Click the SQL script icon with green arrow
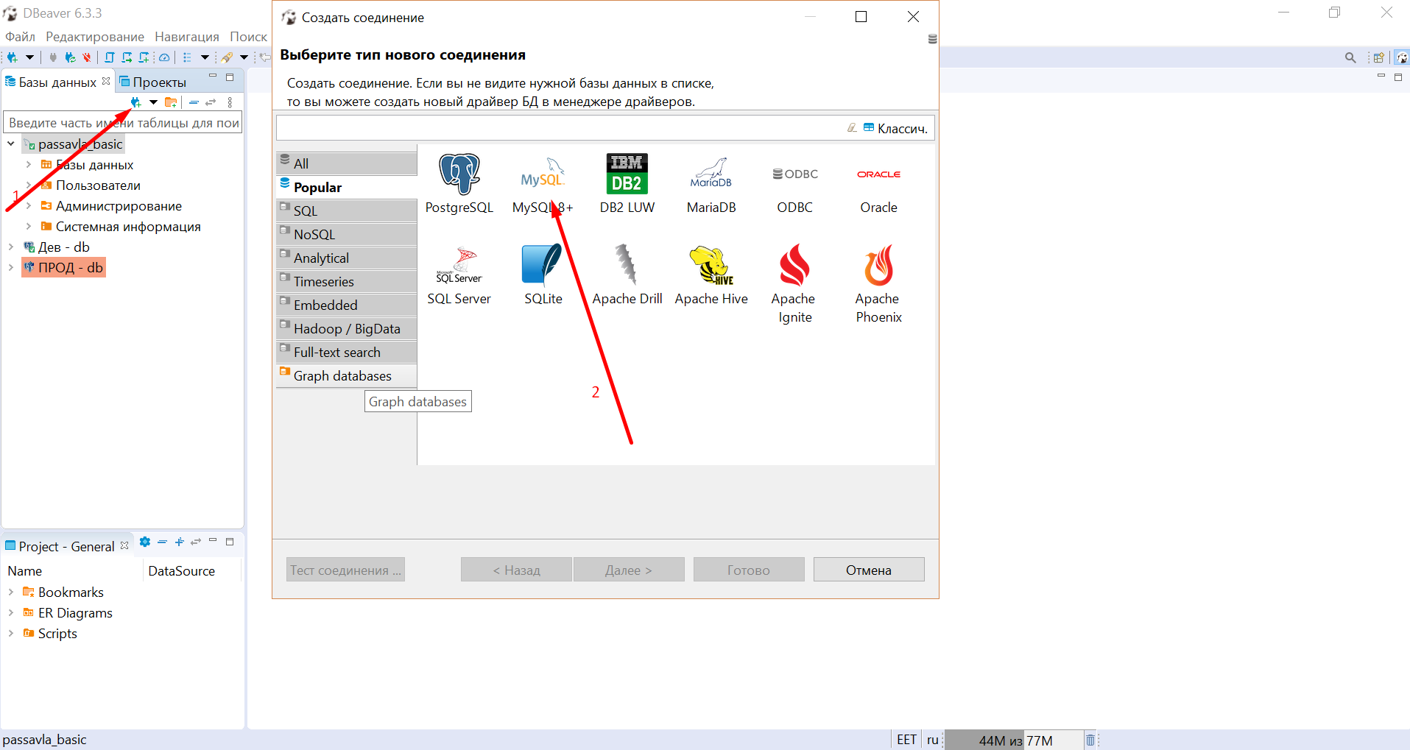 (127, 57)
